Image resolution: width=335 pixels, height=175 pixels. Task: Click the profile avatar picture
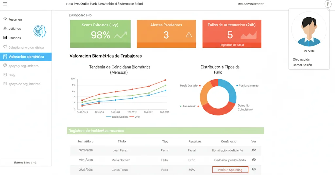coord(309,30)
